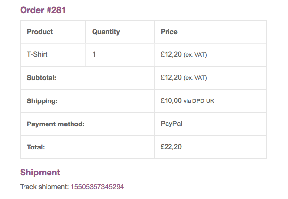Click the total amount £22,20
Screen dimensions: 288x199
(x=171, y=147)
